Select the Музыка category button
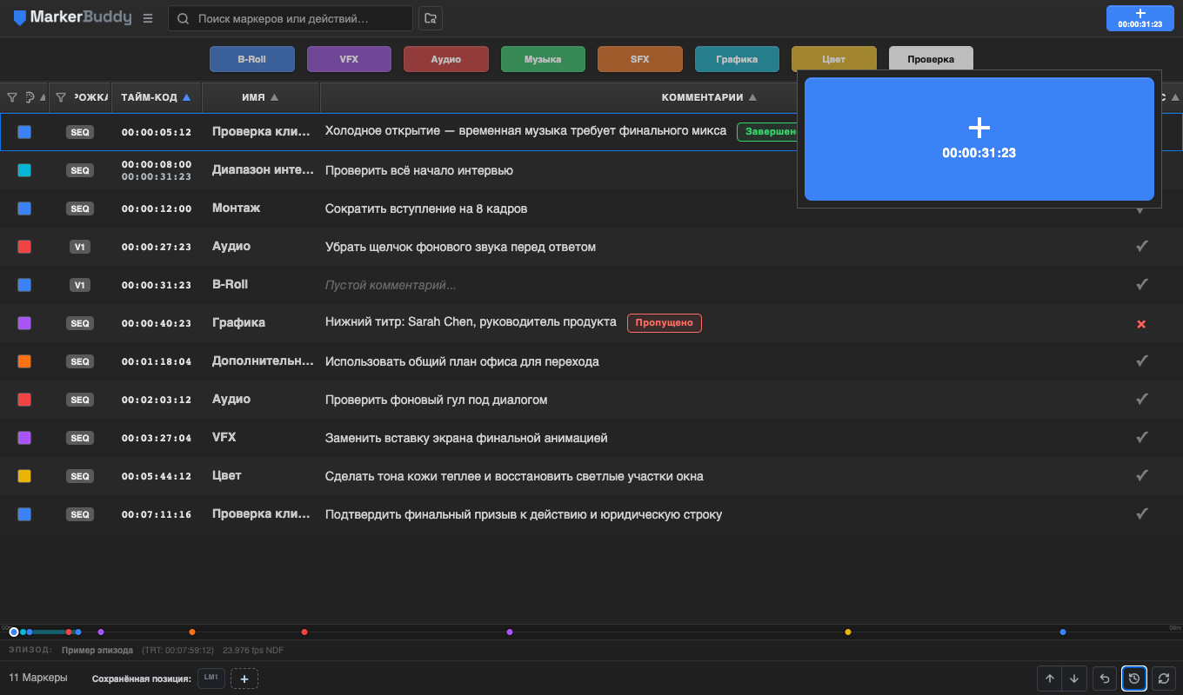The height and width of the screenshot is (695, 1183). coord(543,59)
